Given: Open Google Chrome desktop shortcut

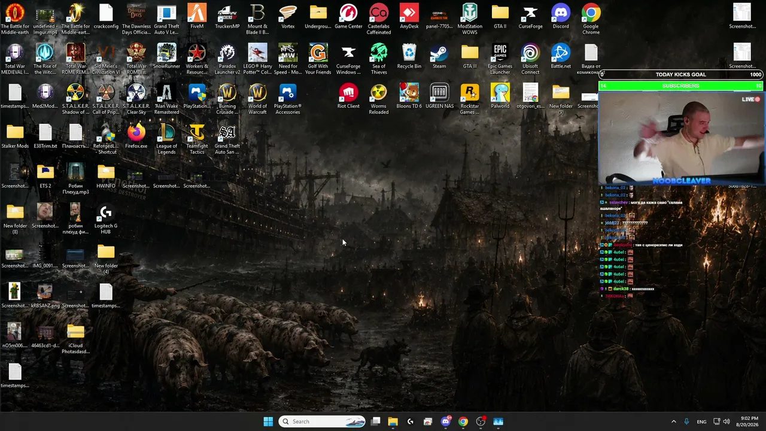Looking at the screenshot, I should [x=591, y=19].
